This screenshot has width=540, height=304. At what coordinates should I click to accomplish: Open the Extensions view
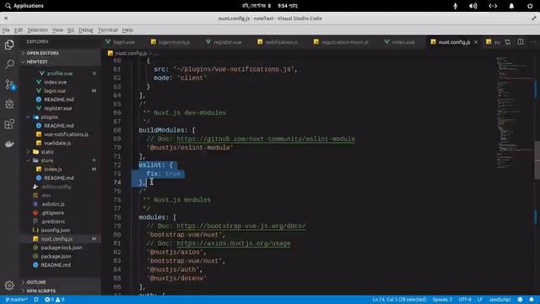coord(9,124)
